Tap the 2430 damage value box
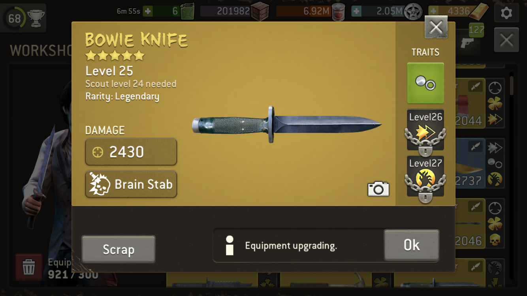527x296 pixels. click(131, 152)
